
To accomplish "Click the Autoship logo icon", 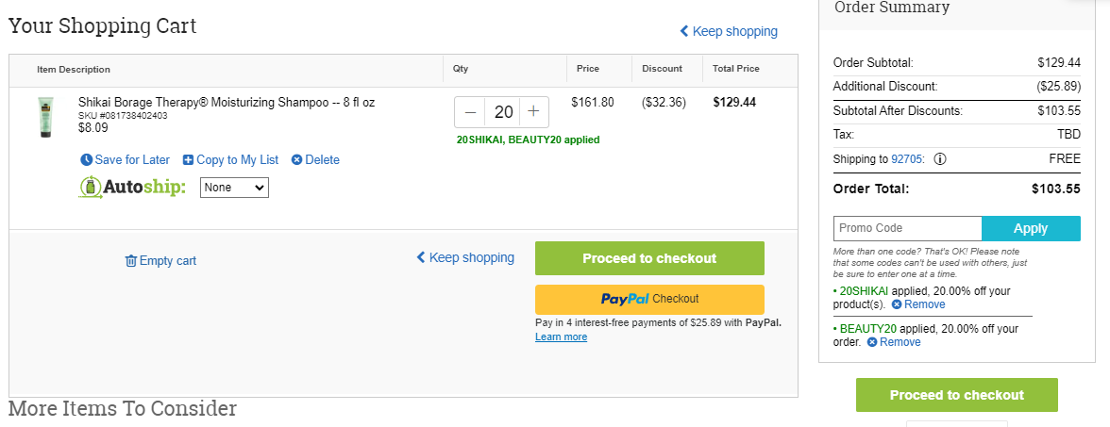I will [90, 189].
